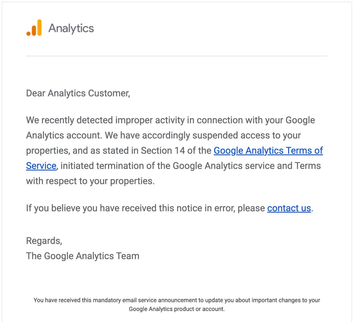Click the middle orange bar in the logo
Viewport: 353px width, 322px height.
[x=34, y=30]
